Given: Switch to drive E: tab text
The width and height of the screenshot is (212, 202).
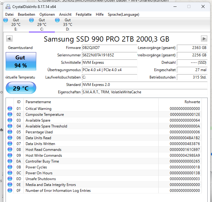Looking at the screenshot, I should tap(16, 25).
